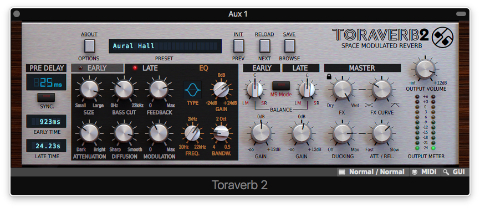Screen dimensions: 480x208
Task: Click the FX CURVE knob
Action: [x=381, y=90]
